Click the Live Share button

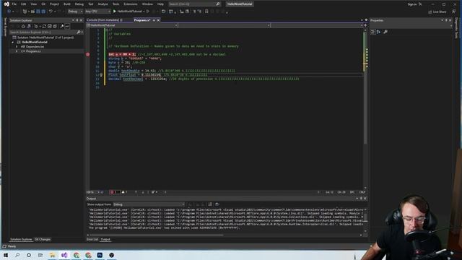click(437, 12)
